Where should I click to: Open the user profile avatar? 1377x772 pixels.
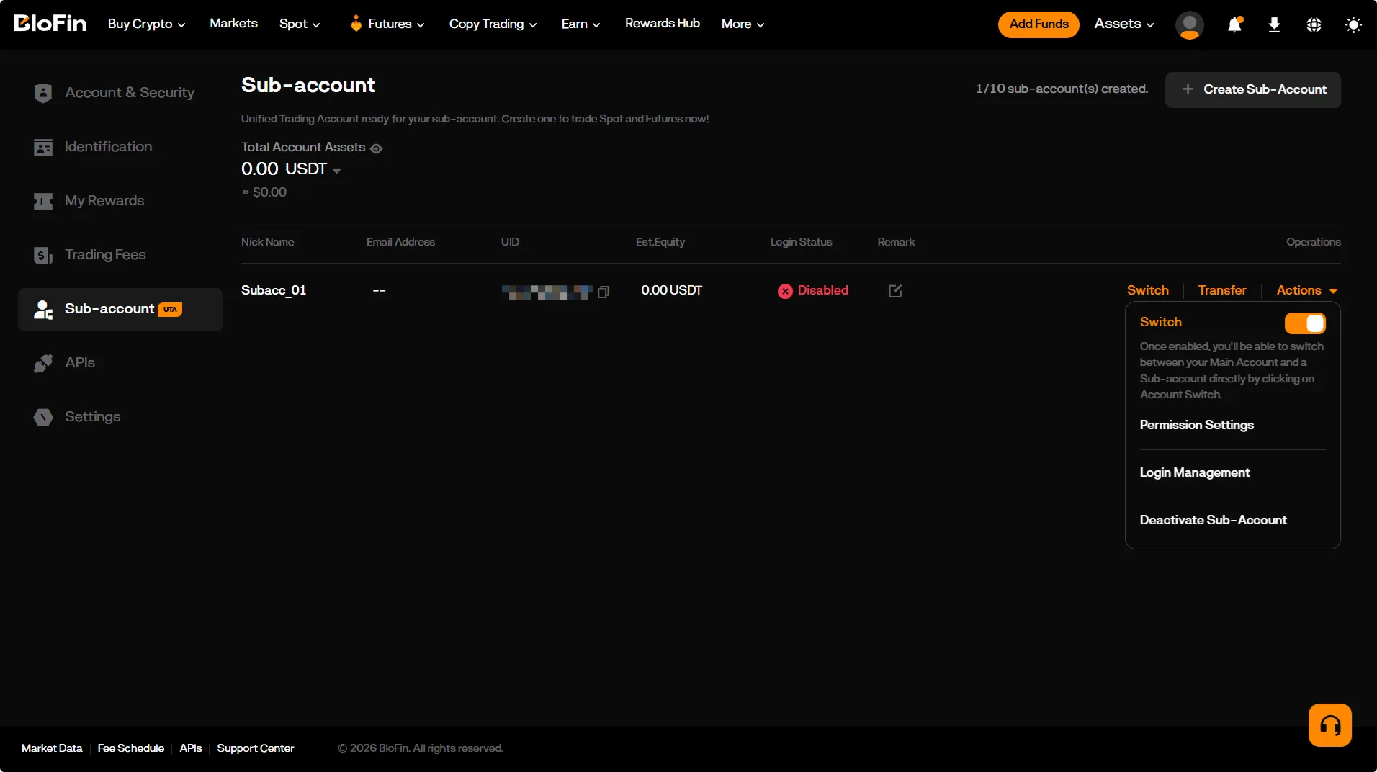(1189, 24)
